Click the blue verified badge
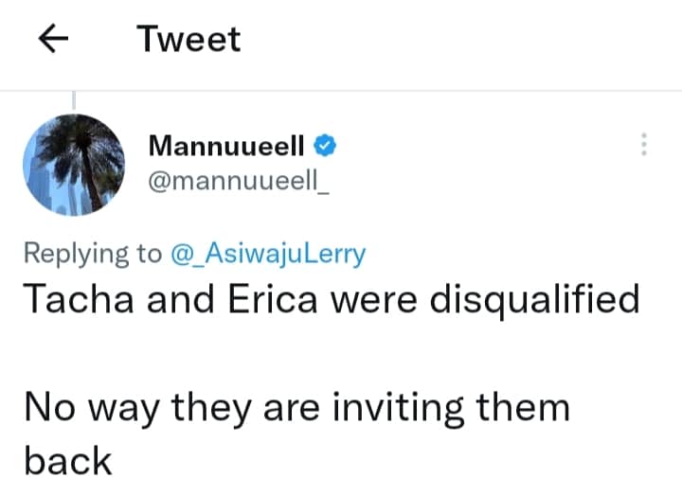 point(325,146)
